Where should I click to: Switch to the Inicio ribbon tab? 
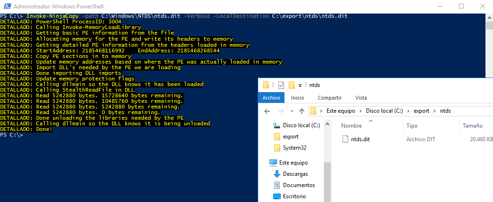(x=298, y=98)
